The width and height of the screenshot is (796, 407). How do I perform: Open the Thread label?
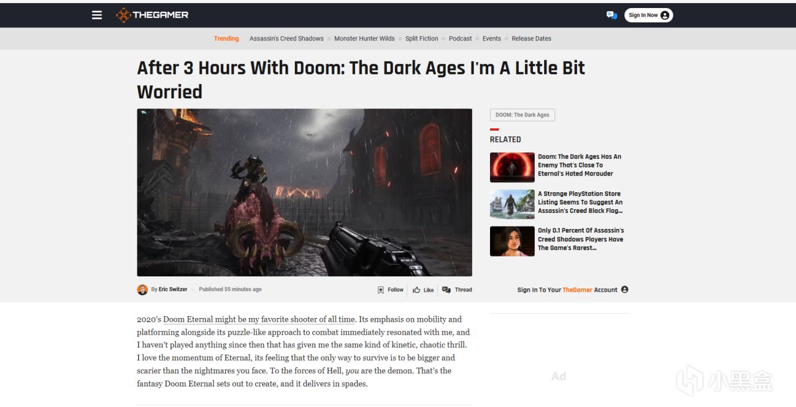463,289
